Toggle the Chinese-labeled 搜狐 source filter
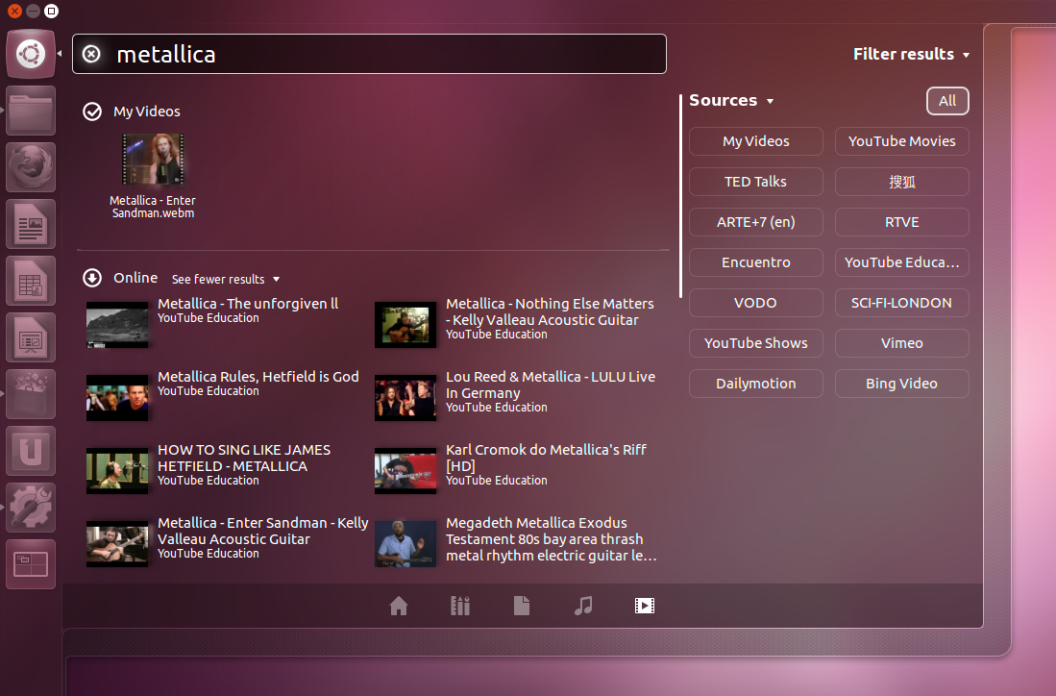This screenshot has height=696, width=1056. pyautogui.click(x=901, y=182)
